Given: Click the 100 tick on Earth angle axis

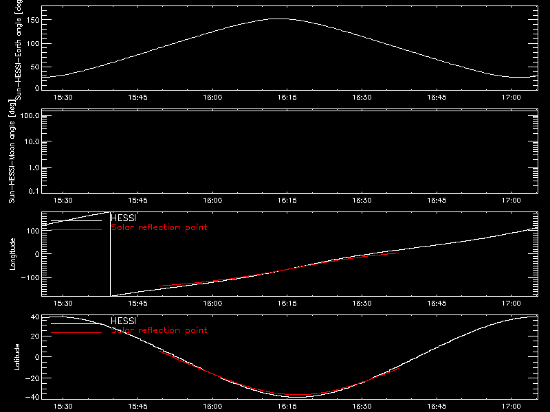Looking at the screenshot, I should coord(33,44).
